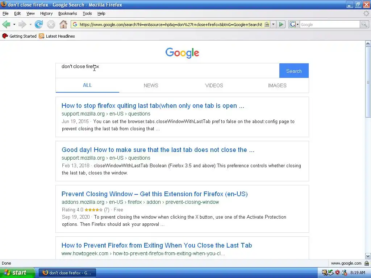Click in the 'don't close firefox' query box

pyautogui.click(x=167, y=71)
